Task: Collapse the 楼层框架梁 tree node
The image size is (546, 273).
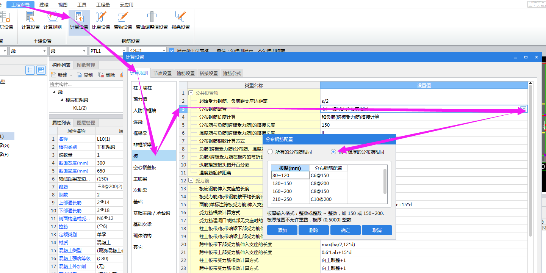Action: (62, 100)
